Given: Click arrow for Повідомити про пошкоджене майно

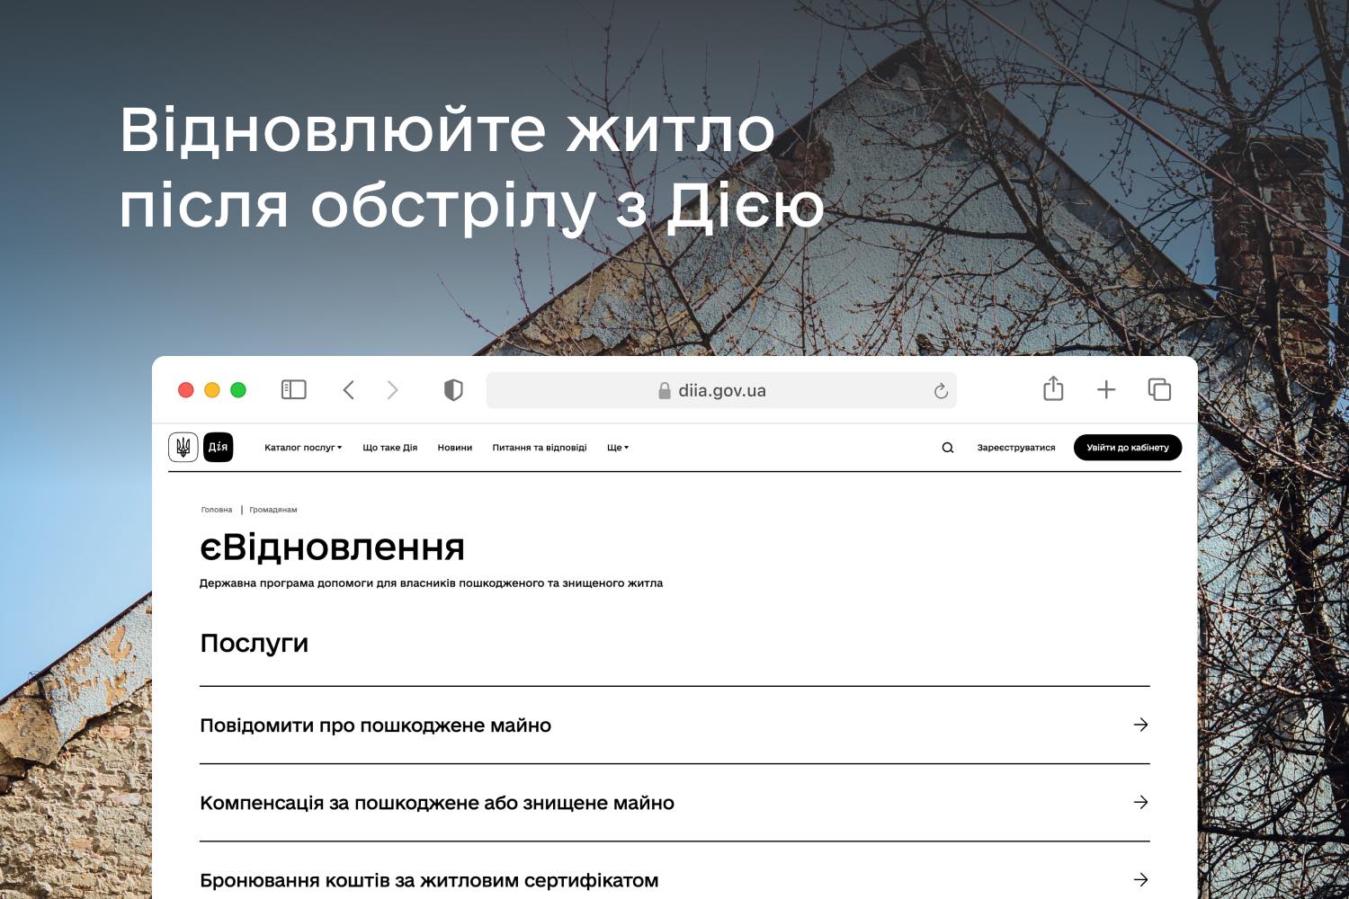Looking at the screenshot, I should pos(1141,725).
